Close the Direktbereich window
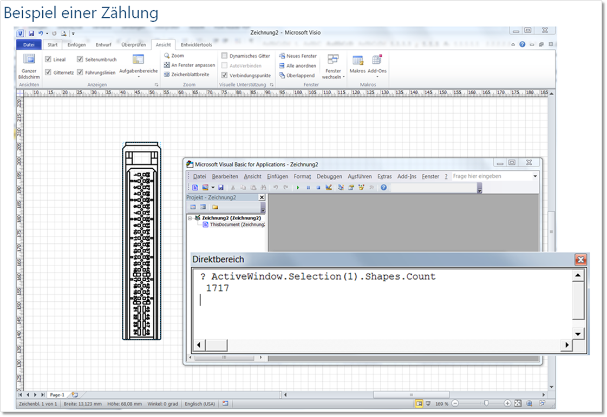The height and width of the screenshot is (417, 607). (580, 260)
